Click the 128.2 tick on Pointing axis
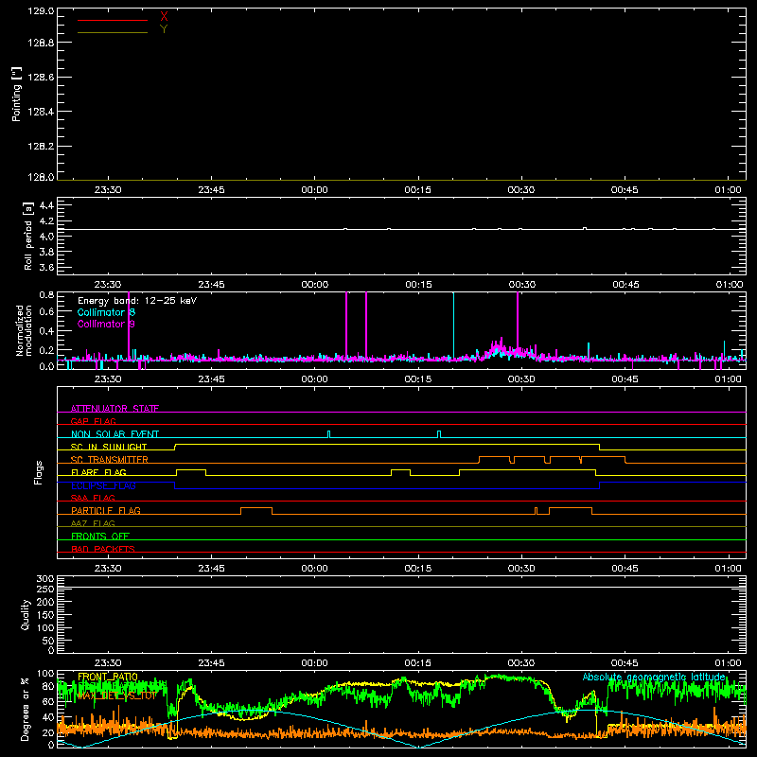 (x=41, y=146)
